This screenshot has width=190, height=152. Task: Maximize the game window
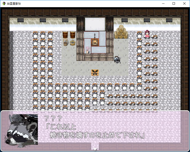[x=174, y=3]
